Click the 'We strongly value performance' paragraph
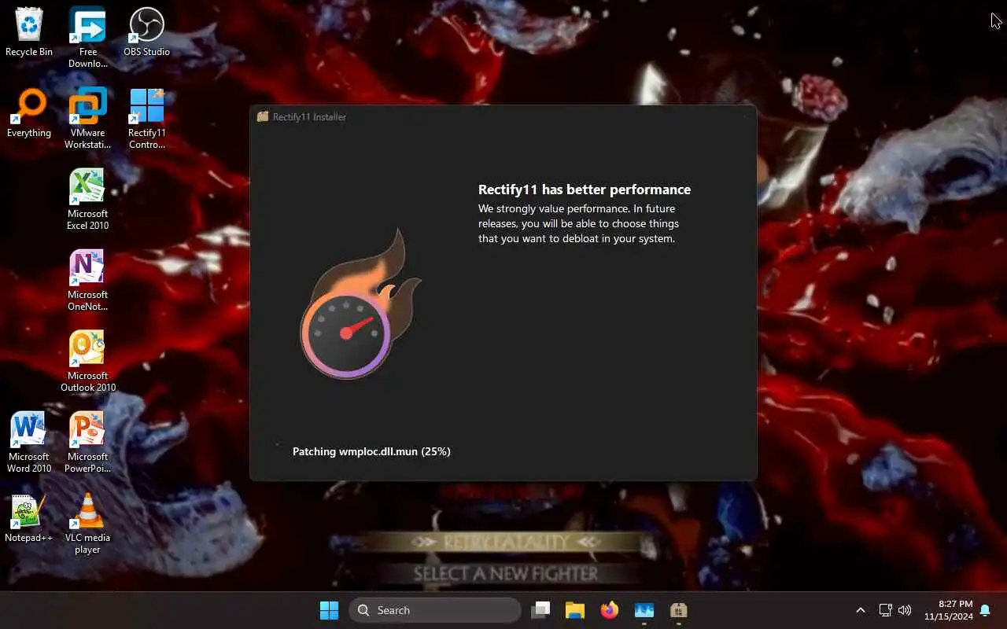Viewport: 1007px width, 629px height. pos(578,223)
